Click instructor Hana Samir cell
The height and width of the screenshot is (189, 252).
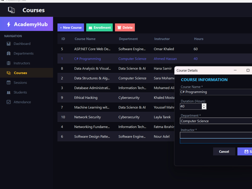(163, 69)
